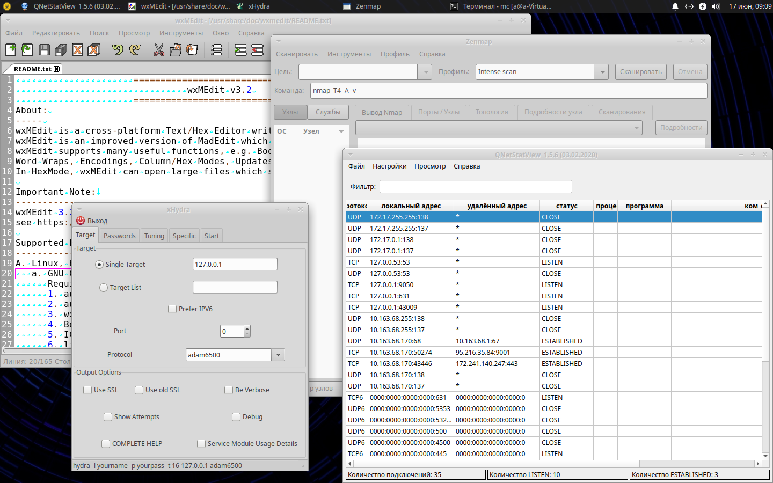Save the file using wxMEdit floppy icon
Screen dimensions: 773x483
[x=45, y=50]
